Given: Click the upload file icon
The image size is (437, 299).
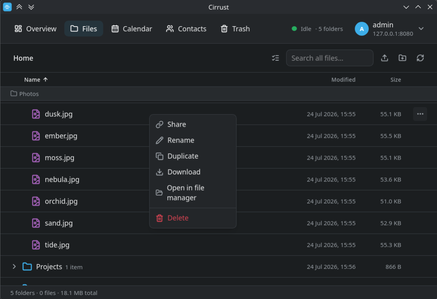Looking at the screenshot, I should [x=385, y=58].
